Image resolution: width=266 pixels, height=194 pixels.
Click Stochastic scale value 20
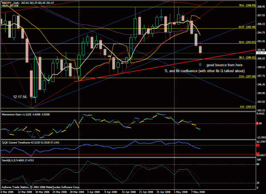pos(258,183)
